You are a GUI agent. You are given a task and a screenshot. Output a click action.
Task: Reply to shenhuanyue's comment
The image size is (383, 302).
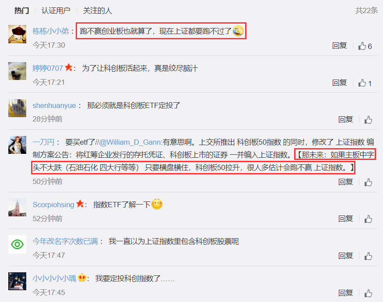346,119
